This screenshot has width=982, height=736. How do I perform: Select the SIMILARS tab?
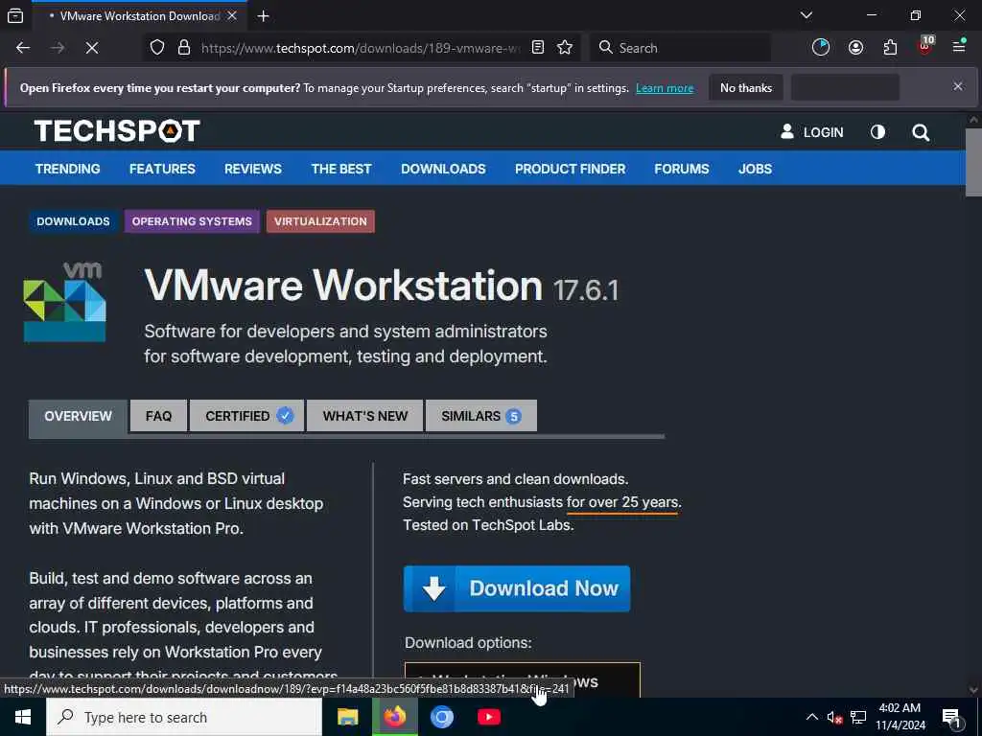pos(481,416)
